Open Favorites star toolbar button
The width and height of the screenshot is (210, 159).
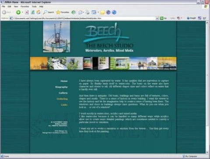(63, 12)
